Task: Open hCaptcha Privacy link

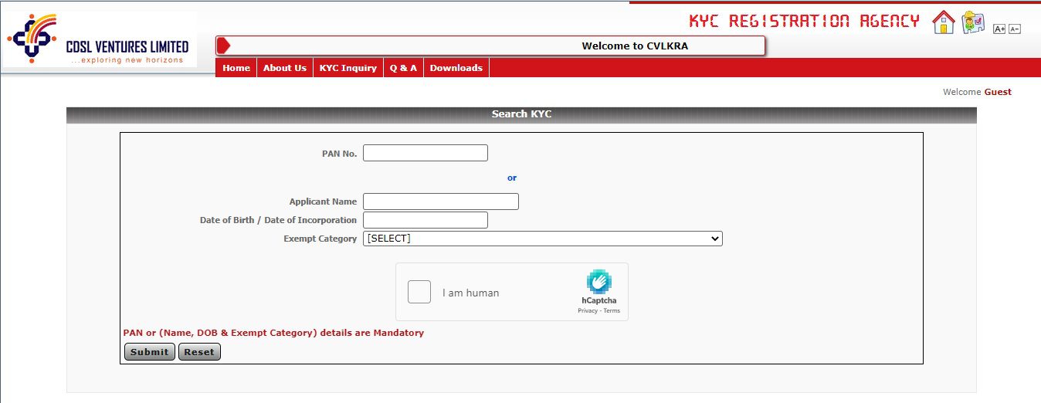Action: point(588,311)
